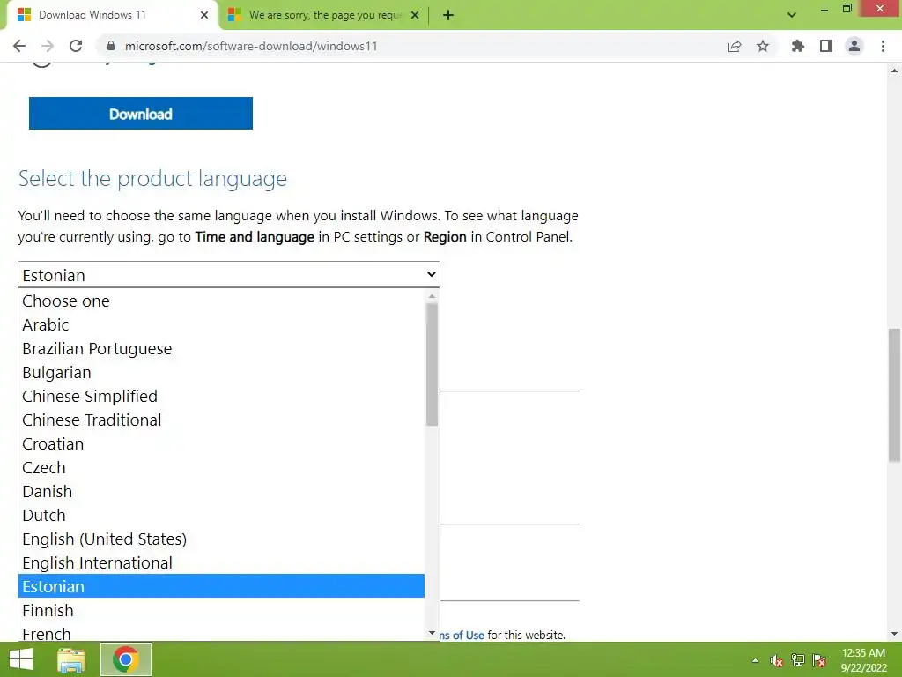
Task: Share this page via share icon
Action: 735,46
